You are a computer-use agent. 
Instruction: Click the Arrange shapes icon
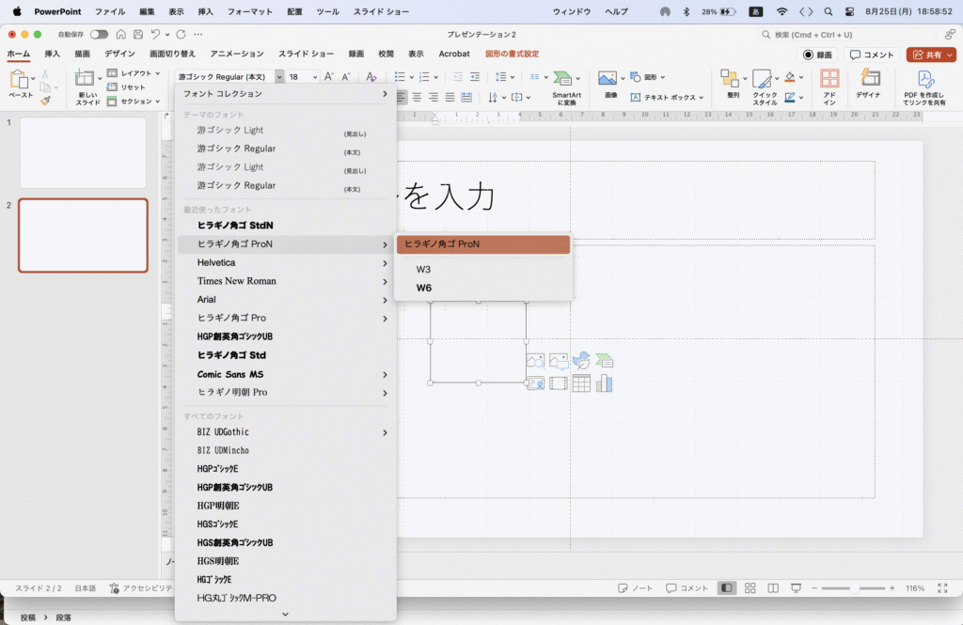coord(731,81)
